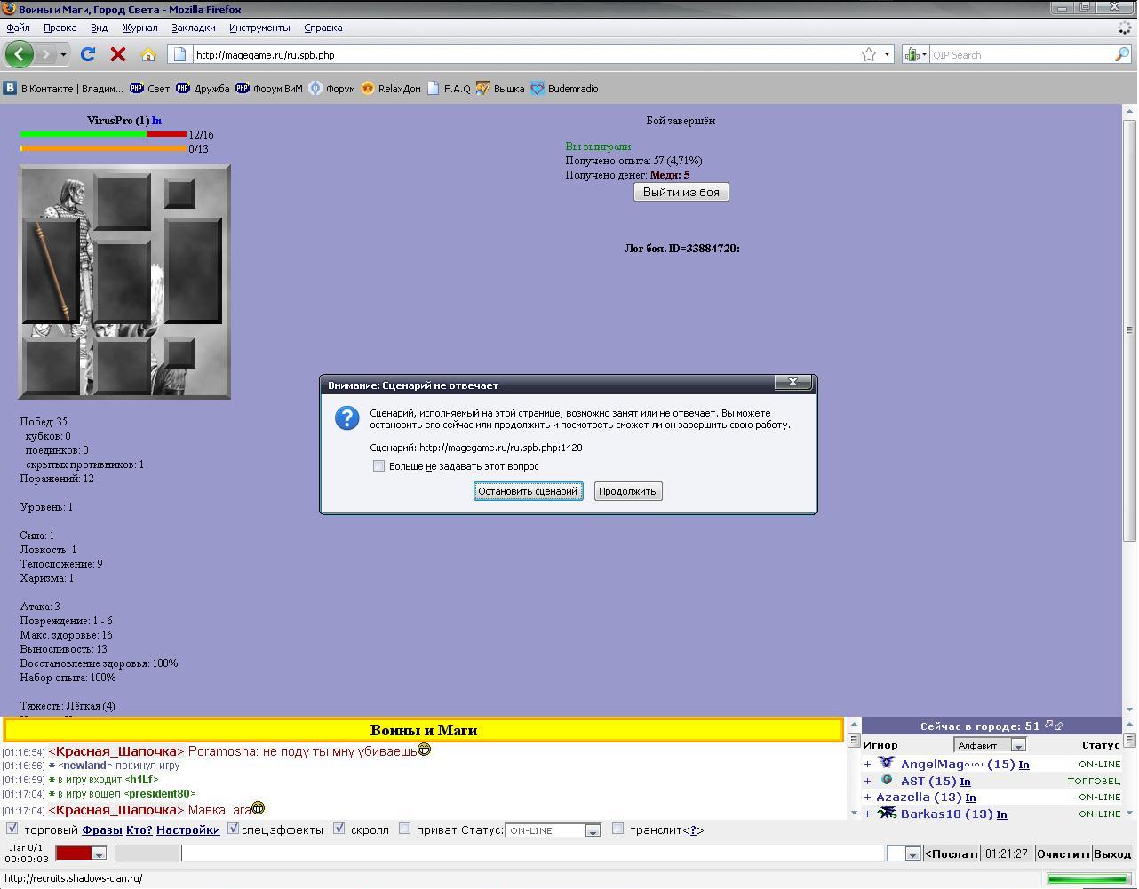
Task: Toggle the спецэффекты checkbox
Action: click(233, 829)
